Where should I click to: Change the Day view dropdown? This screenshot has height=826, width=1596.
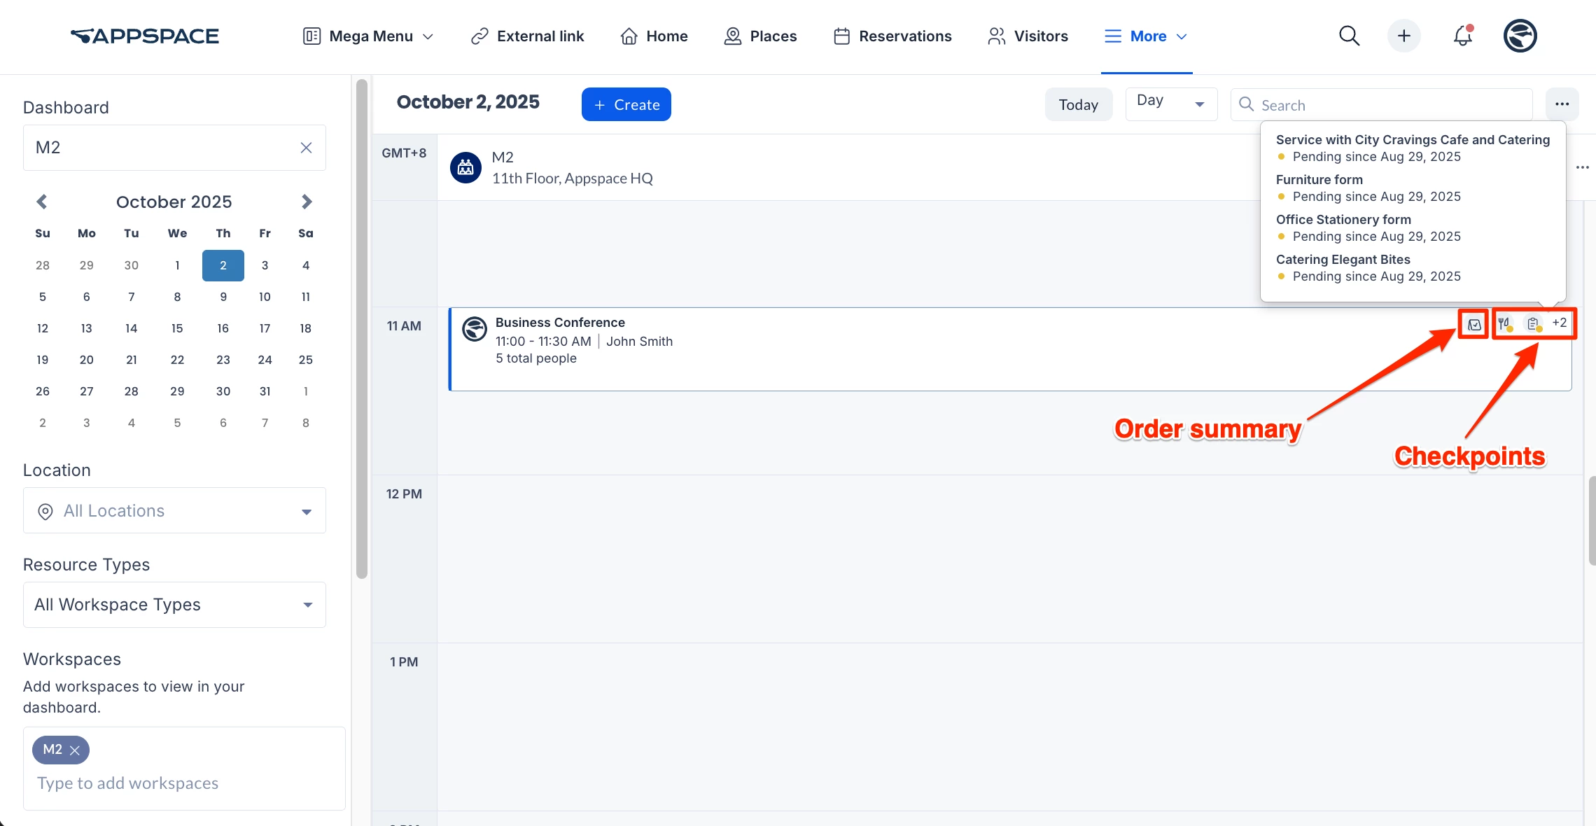pyautogui.click(x=1170, y=104)
